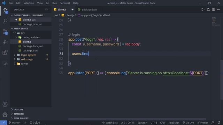Open the File menu

click(x=11, y=3)
